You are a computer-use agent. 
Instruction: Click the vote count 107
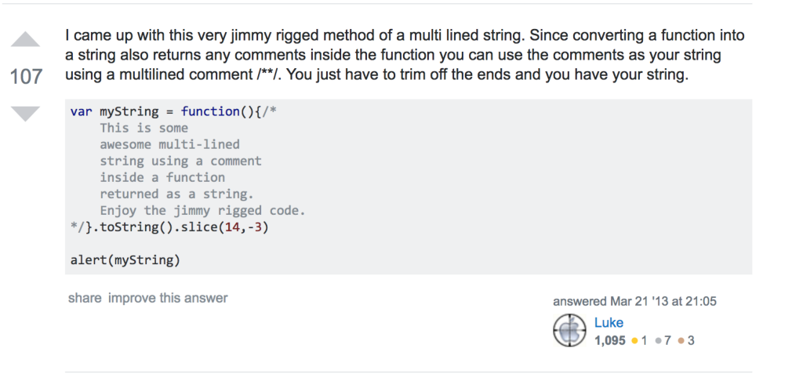point(26,77)
